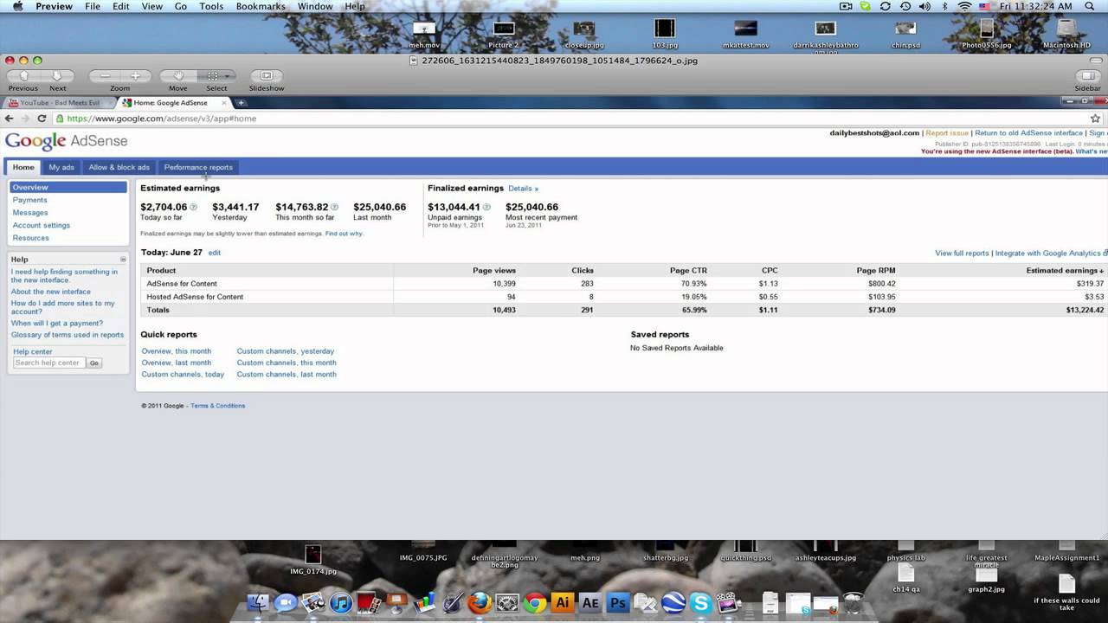This screenshot has width=1108, height=623.
Task: Switch to the Allow & block ads tab
Action: [x=119, y=167]
